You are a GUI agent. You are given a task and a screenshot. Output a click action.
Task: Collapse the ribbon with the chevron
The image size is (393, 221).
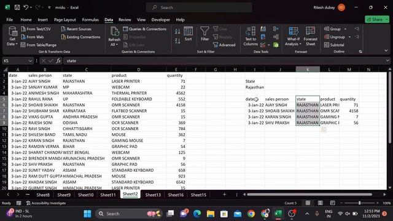point(386,50)
